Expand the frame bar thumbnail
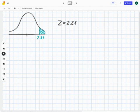Image resolution: width=140 pixels, height=112 pixels. point(70,3)
